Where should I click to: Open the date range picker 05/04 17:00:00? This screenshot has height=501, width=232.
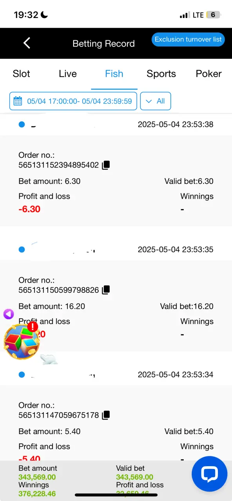pyautogui.click(x=73, y=101)
